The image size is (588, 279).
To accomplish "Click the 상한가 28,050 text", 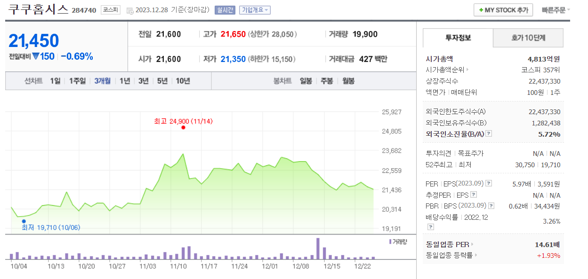I will click(272, 34).
